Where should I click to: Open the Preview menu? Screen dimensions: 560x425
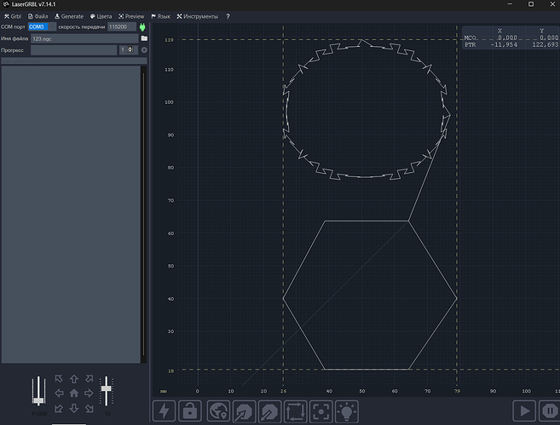click(131, 16)
